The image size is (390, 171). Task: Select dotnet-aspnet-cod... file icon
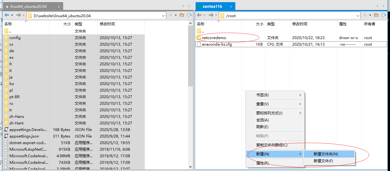pos(6,143)
